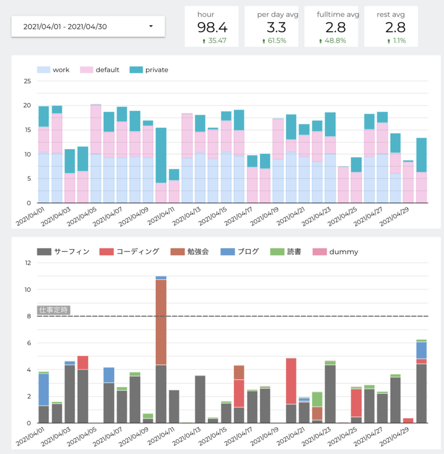
Task: Click the ブログ legend swatch
Action: tap(227, 251)
